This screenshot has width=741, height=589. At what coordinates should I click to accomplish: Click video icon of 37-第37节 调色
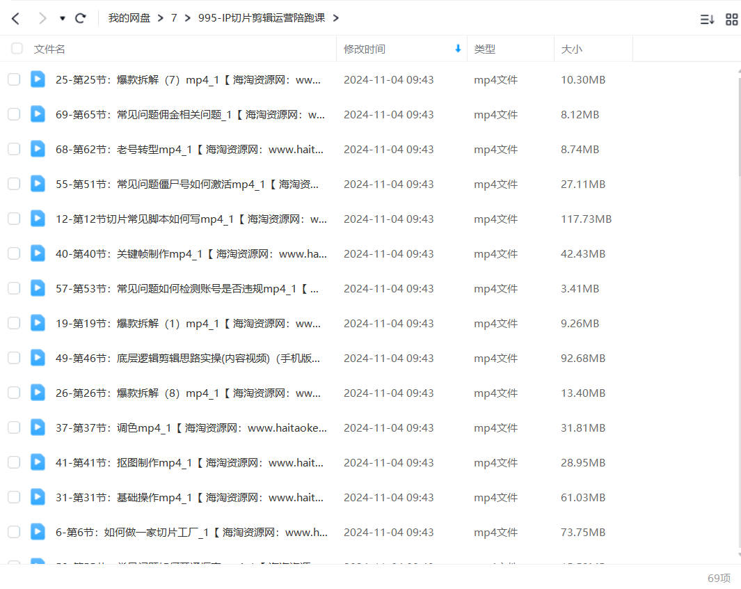[38, 427]
